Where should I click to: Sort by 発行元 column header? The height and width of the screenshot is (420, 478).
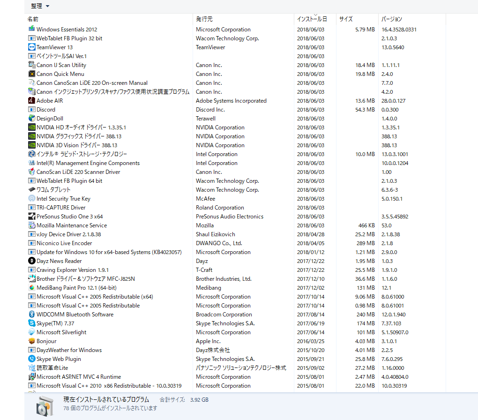[x=204, y=19]
